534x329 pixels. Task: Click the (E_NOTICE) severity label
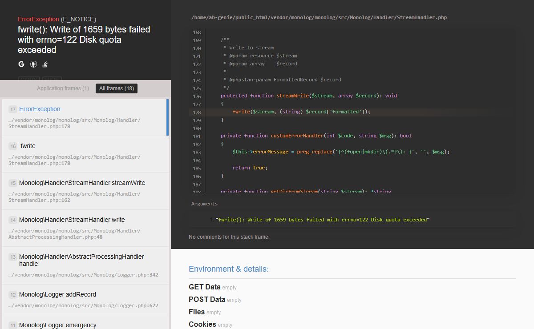pyautogui.click(x=78, y=19)
